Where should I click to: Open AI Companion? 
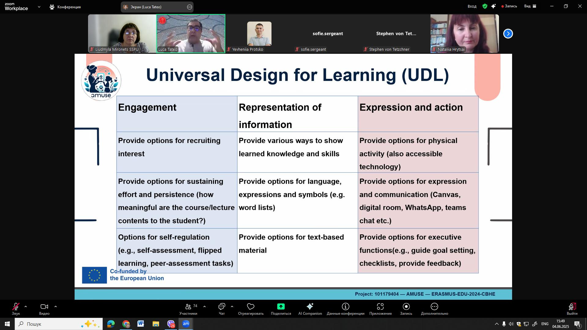point(310,309)
